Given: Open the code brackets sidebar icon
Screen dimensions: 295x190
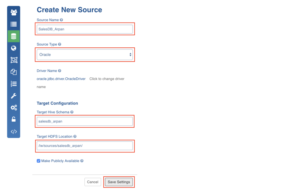Looking at the screenshot, I should (x=14, y=132).
